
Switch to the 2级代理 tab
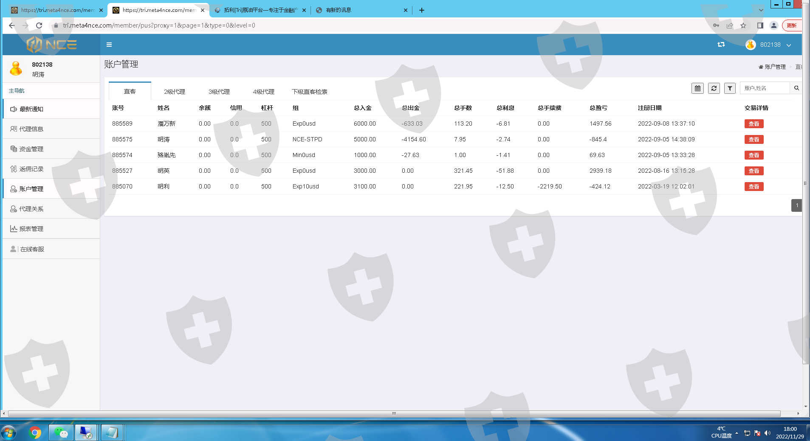(x=175, y=92)
